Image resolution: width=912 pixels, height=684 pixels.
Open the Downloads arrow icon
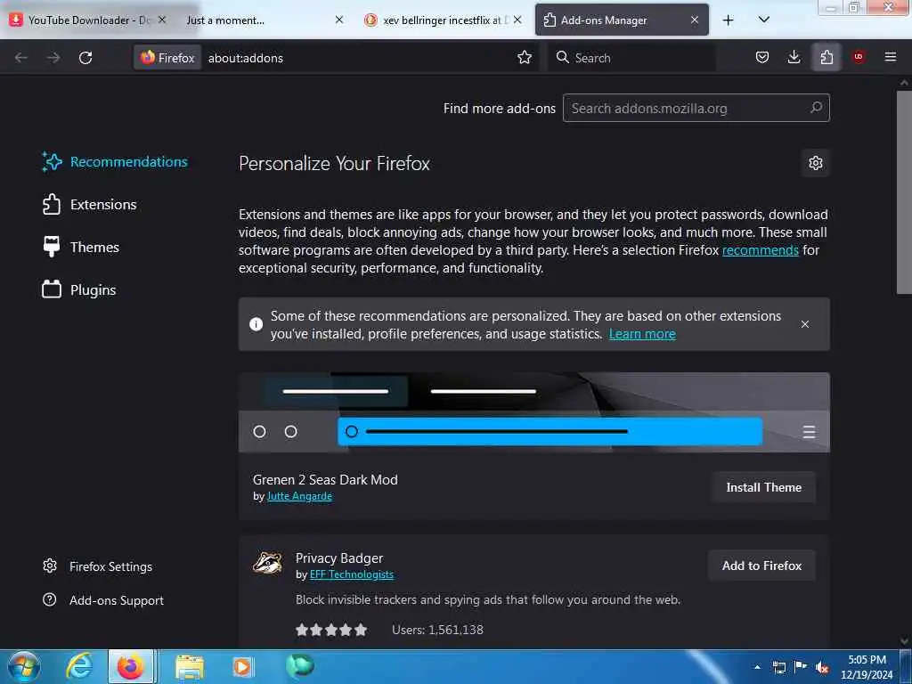pos(794,57)
